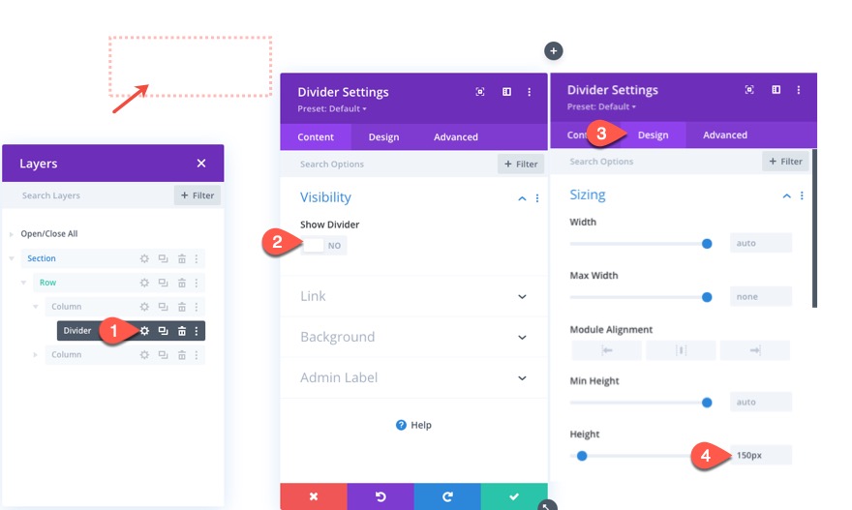
Task: Adjust the Max Width slider handle
Action: point(707,297)
